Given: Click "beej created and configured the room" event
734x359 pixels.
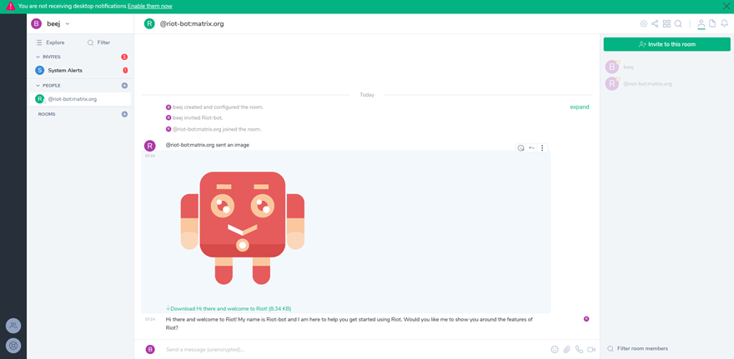Looking at the screenshot, I should (218, 107).
